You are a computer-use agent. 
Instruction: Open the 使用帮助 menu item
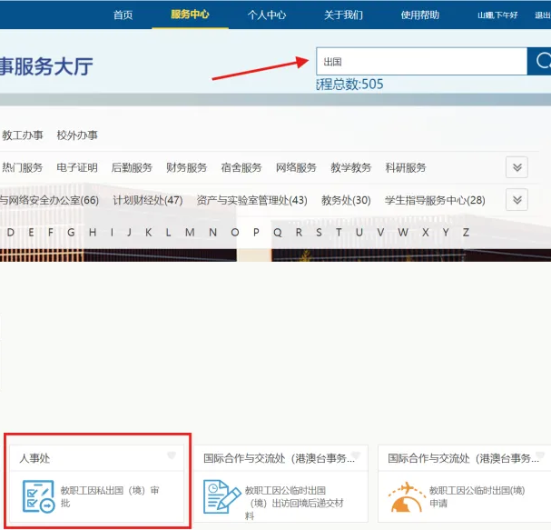coord(420,15)
